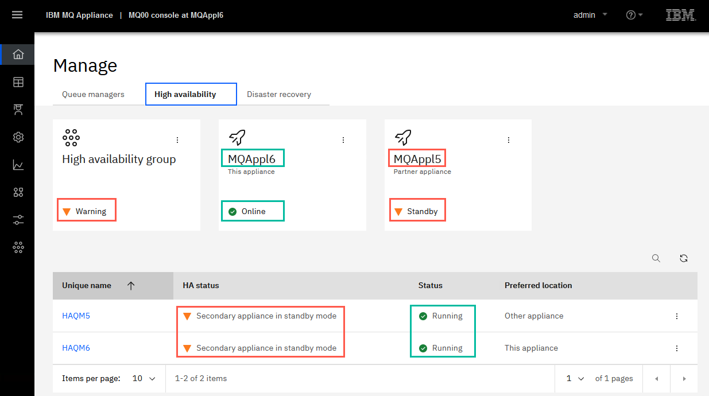Click 'This appliance' preferred location cell
The width and height of the screenshot is (709, 396).
(531, 348)
